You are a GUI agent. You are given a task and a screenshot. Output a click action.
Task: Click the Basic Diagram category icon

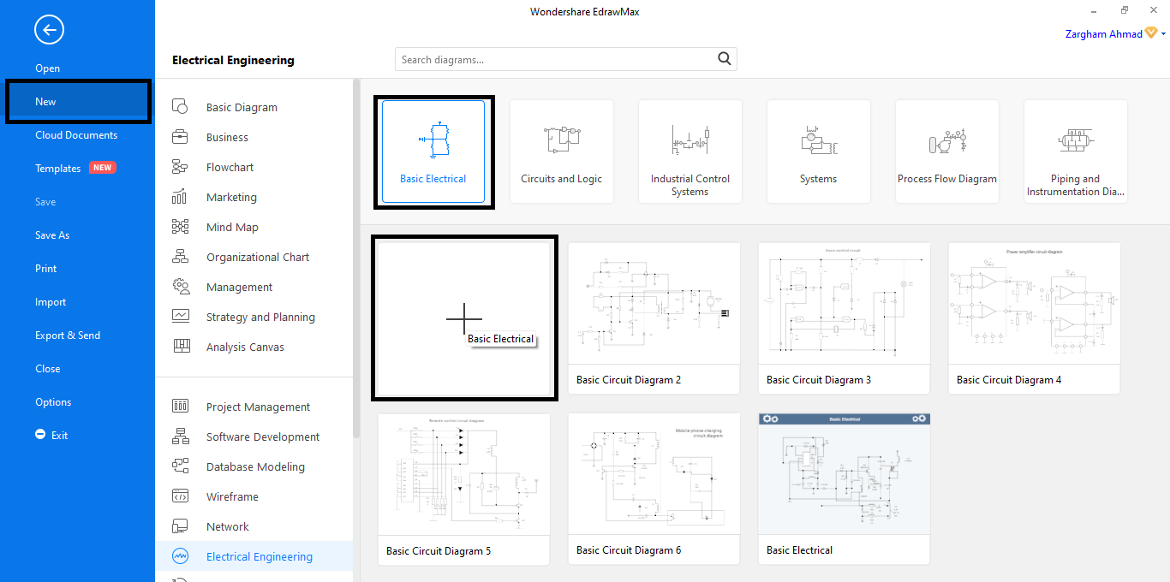point(180,107)
